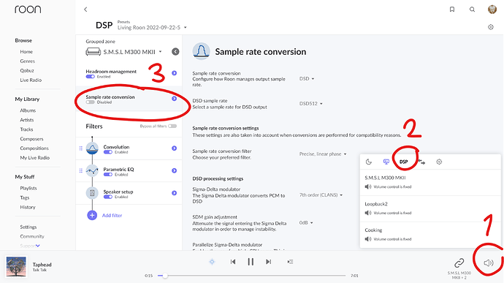This screenshot has width=504, height=283.
Task: Open Parametric EQ details arrow
Action: 175,170
